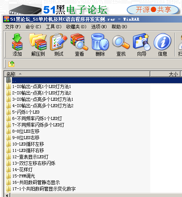Open the 解压到 (Extract To) tool

pyautogui.click(x=38, y=45)
